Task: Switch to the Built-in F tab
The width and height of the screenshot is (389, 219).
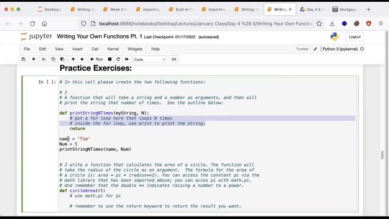Action: 181,10
